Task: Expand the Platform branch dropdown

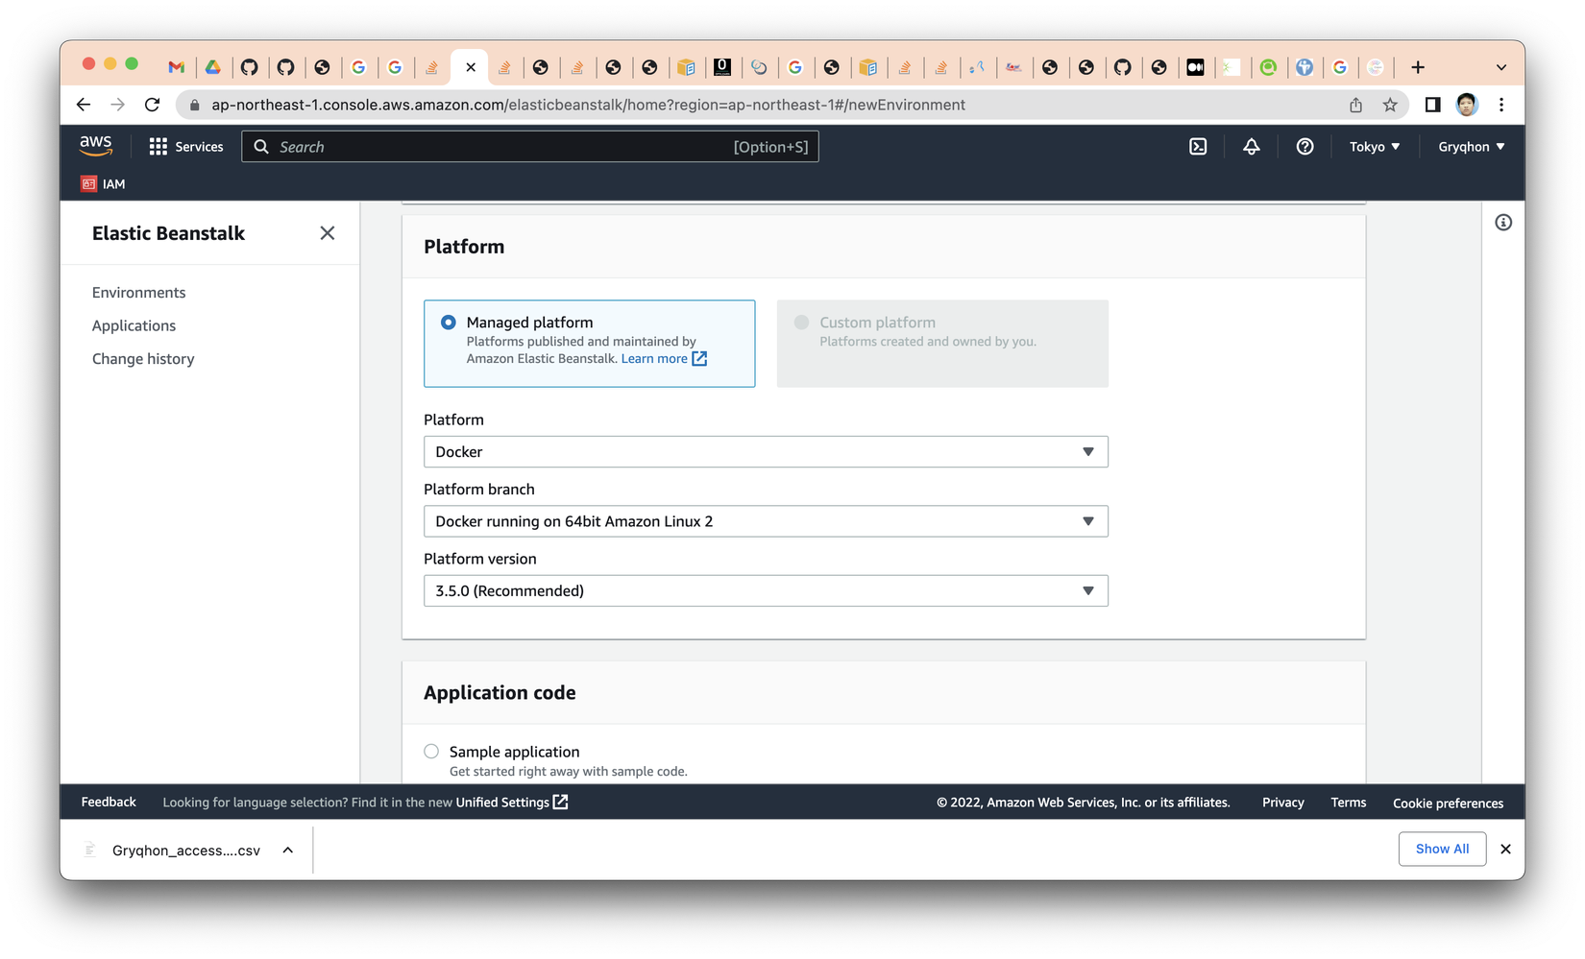Action: coord(766,521)
